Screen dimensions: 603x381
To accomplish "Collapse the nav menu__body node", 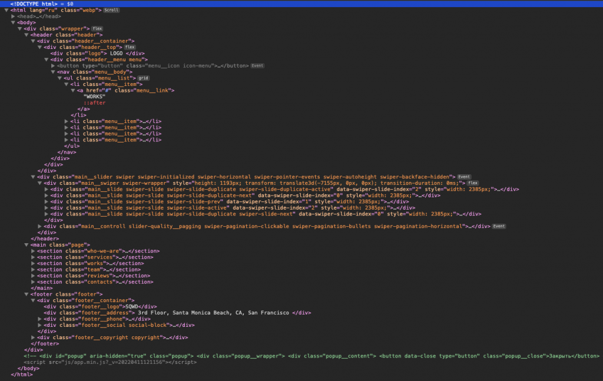I will click(x=52, y=72).
